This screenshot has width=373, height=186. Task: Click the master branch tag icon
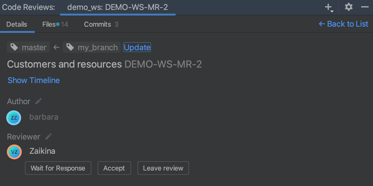(14, 47)
